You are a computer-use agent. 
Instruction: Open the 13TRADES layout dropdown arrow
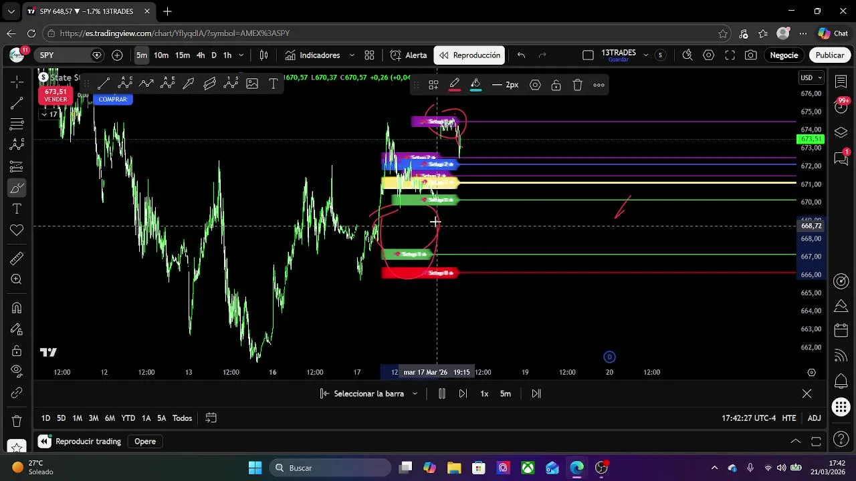[x=645, y=55]
